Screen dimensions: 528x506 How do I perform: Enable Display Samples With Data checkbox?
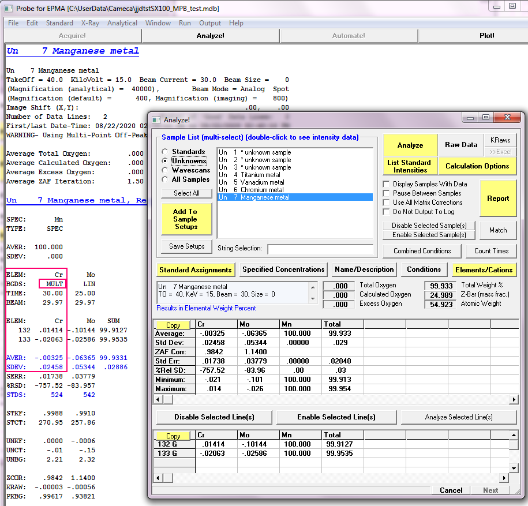387,184
